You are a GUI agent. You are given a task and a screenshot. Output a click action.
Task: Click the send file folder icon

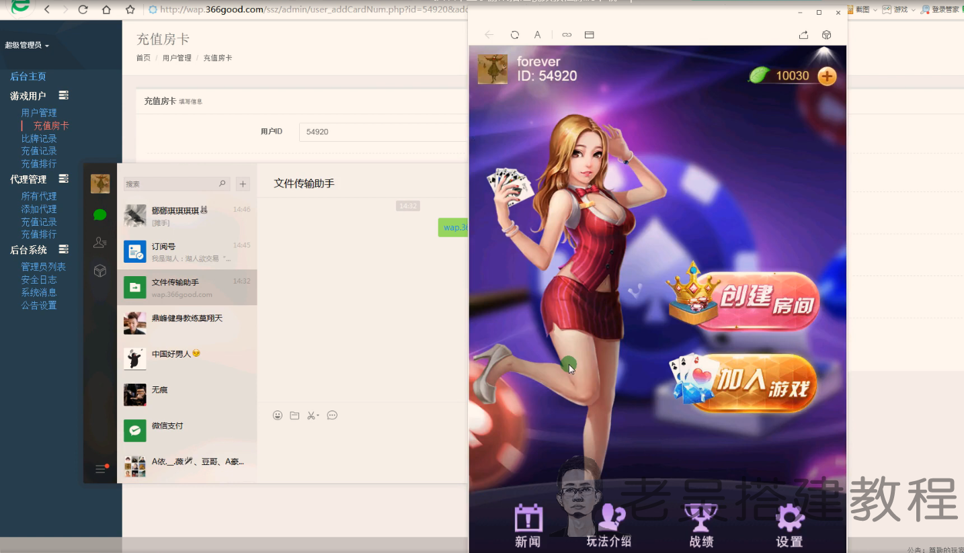[294, 415]
